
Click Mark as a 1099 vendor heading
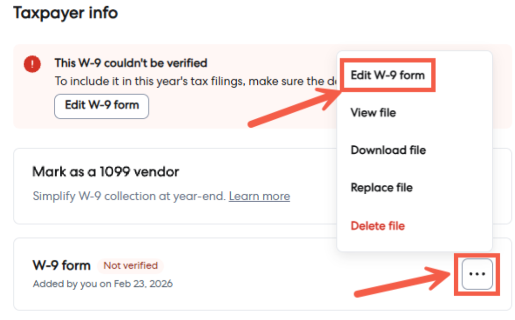[105, 172]
